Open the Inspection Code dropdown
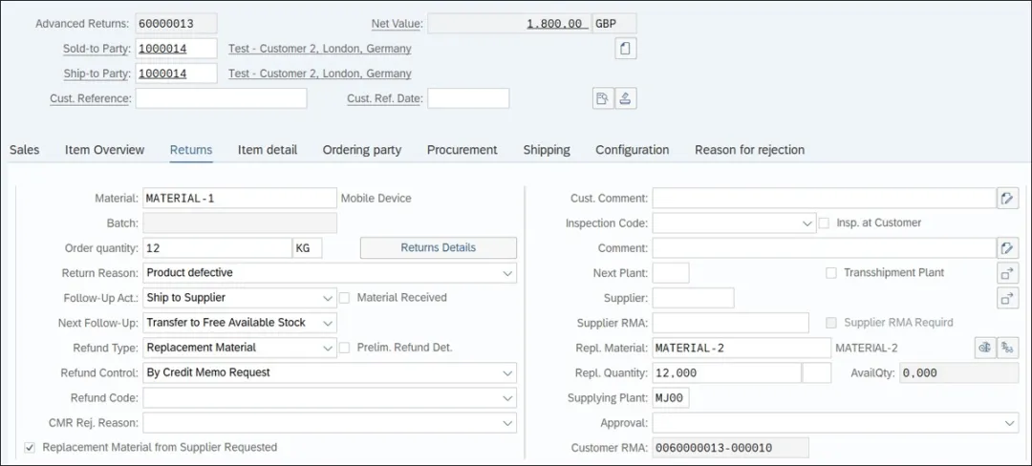Viewport: 1032px width, 466px height. pyautogui.click(x=807, y=223)
